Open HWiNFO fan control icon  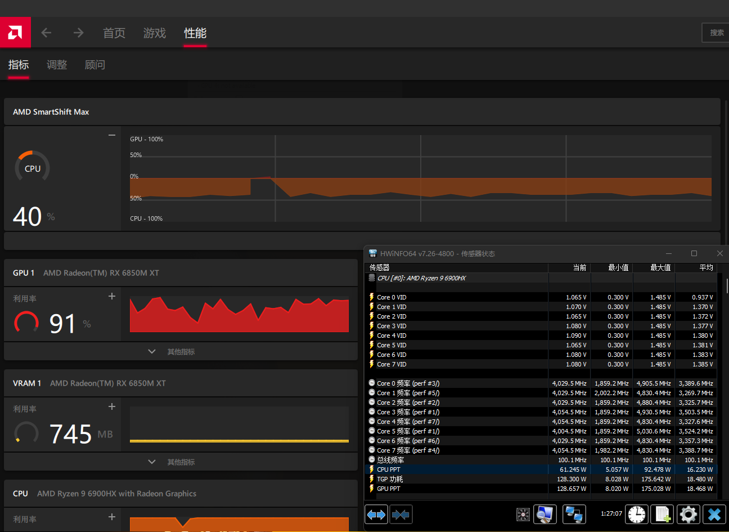[x=523, y=514]
